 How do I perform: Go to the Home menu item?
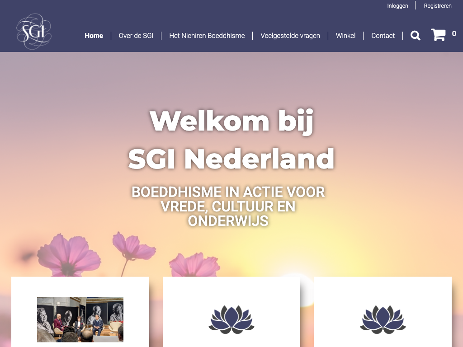click(x=94, y=36)
